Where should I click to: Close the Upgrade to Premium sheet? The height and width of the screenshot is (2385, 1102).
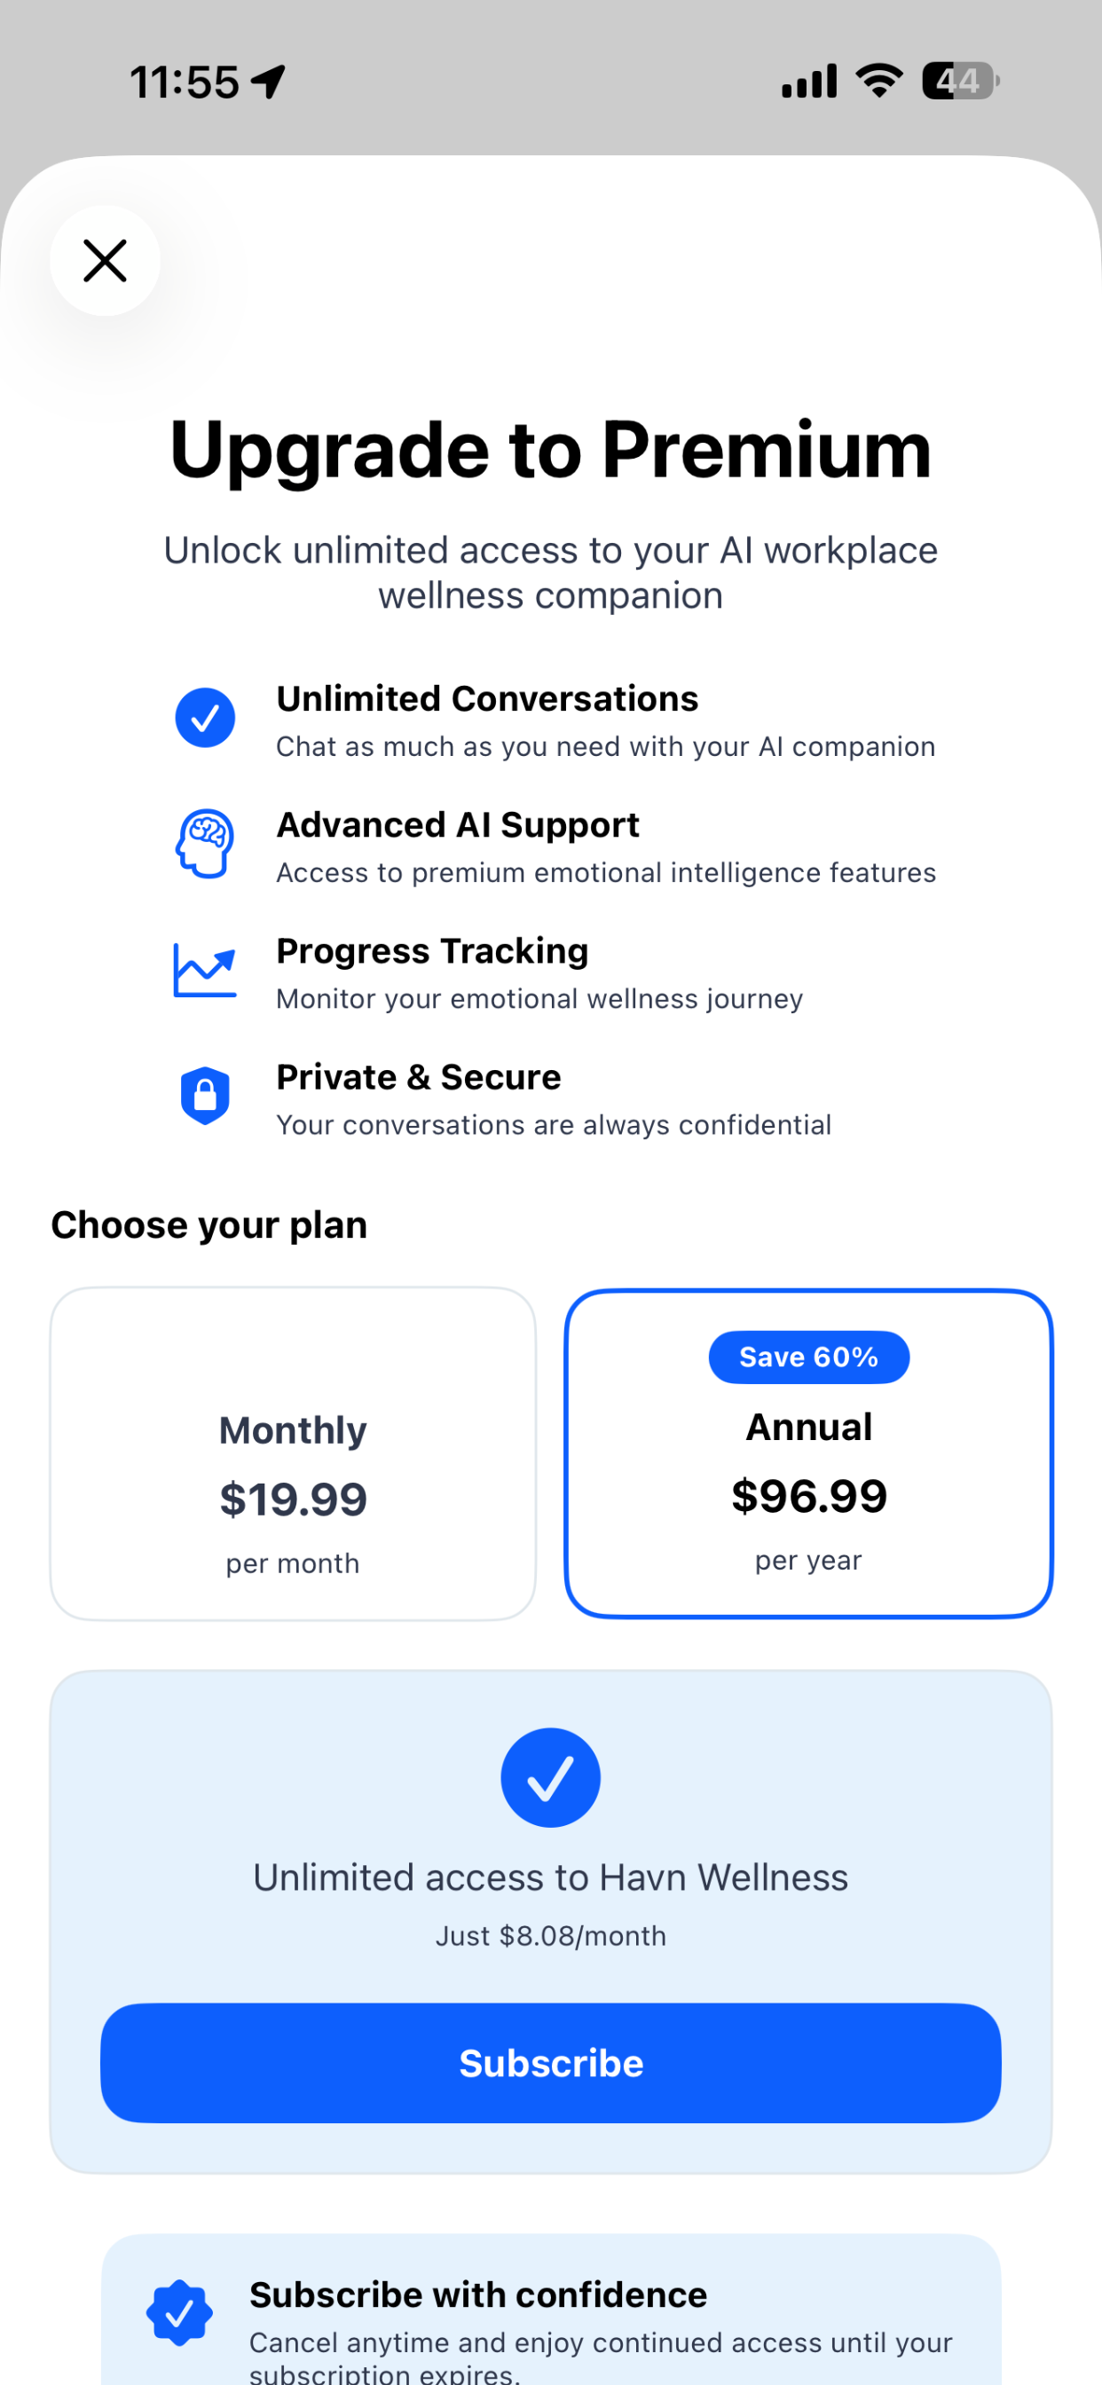[105, 260]
